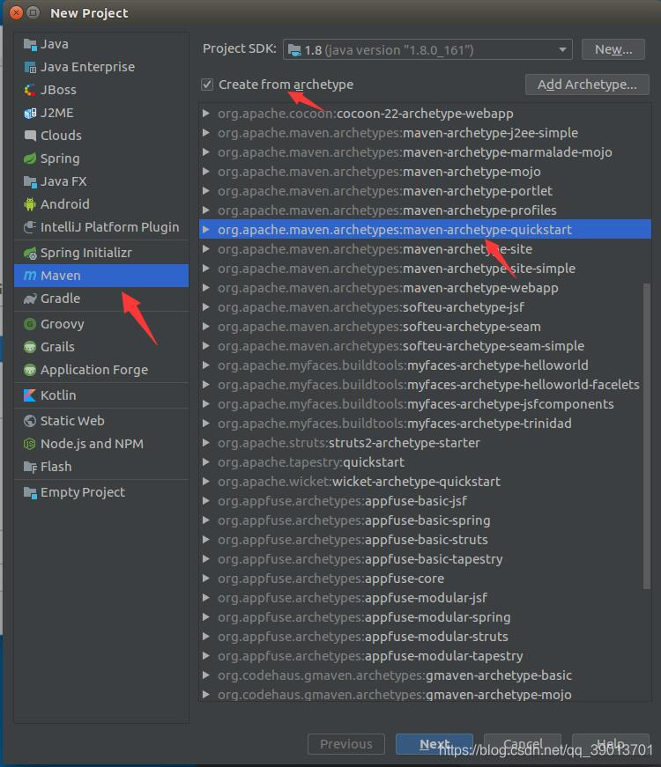Select softeu-archetype-seam-simple row
The image size is (661, 767).
coord(425,346)
